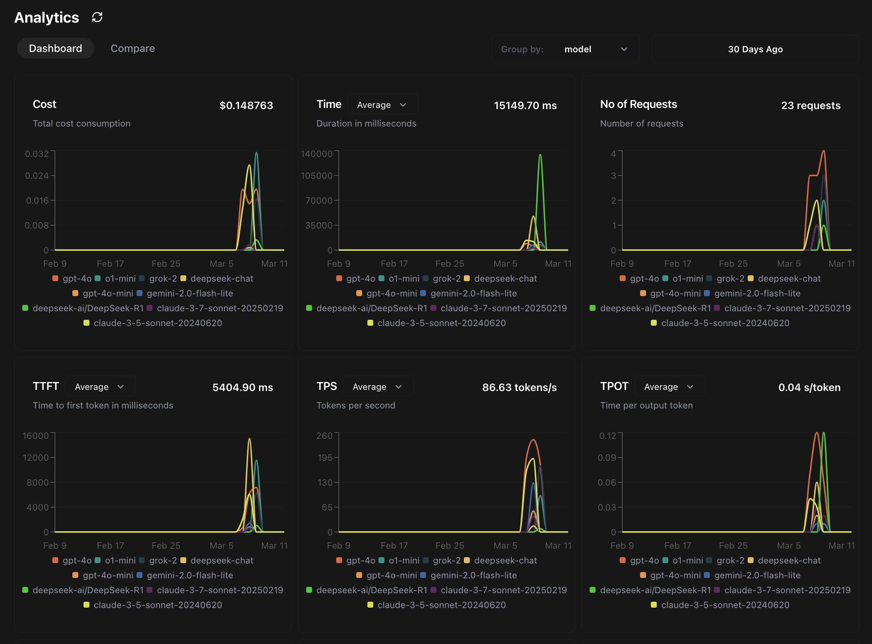Open the TPS chart Average dropdown
Screen dimensions: 872x644
coord(378,386)
